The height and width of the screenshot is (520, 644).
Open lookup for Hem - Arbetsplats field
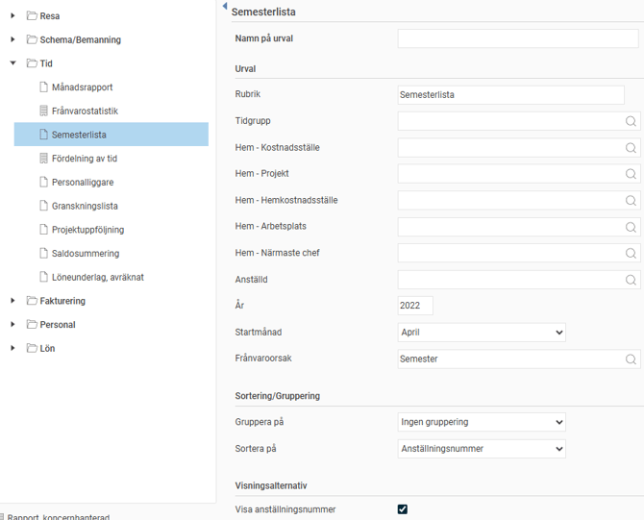(631, 227)
